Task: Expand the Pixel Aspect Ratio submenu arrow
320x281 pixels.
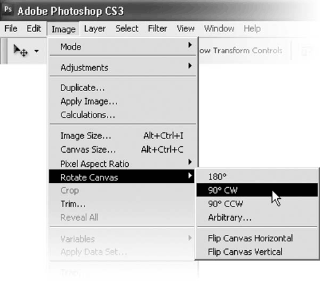Action: (190, 162)
